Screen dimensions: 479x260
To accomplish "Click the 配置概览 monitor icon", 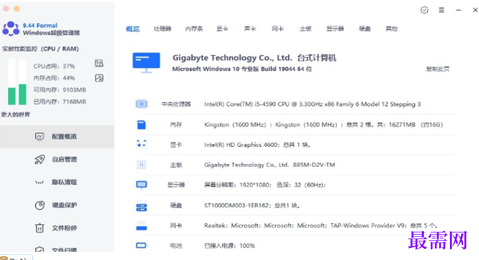I will click(39, 137).
